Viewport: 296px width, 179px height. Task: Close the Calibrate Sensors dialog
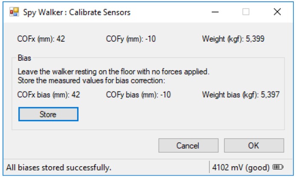pos(277,12)
